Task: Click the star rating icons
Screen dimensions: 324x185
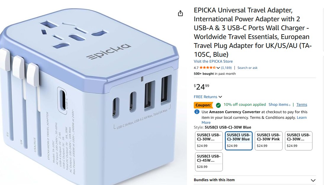Action: [x=208, y=68]
